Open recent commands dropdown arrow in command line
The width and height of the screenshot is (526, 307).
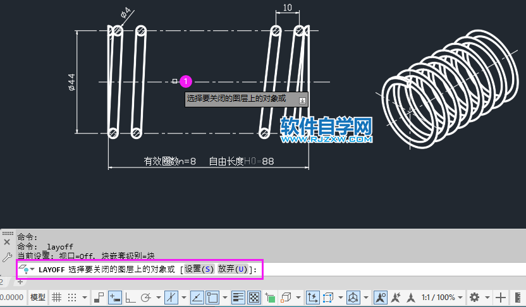pos(32,269)
